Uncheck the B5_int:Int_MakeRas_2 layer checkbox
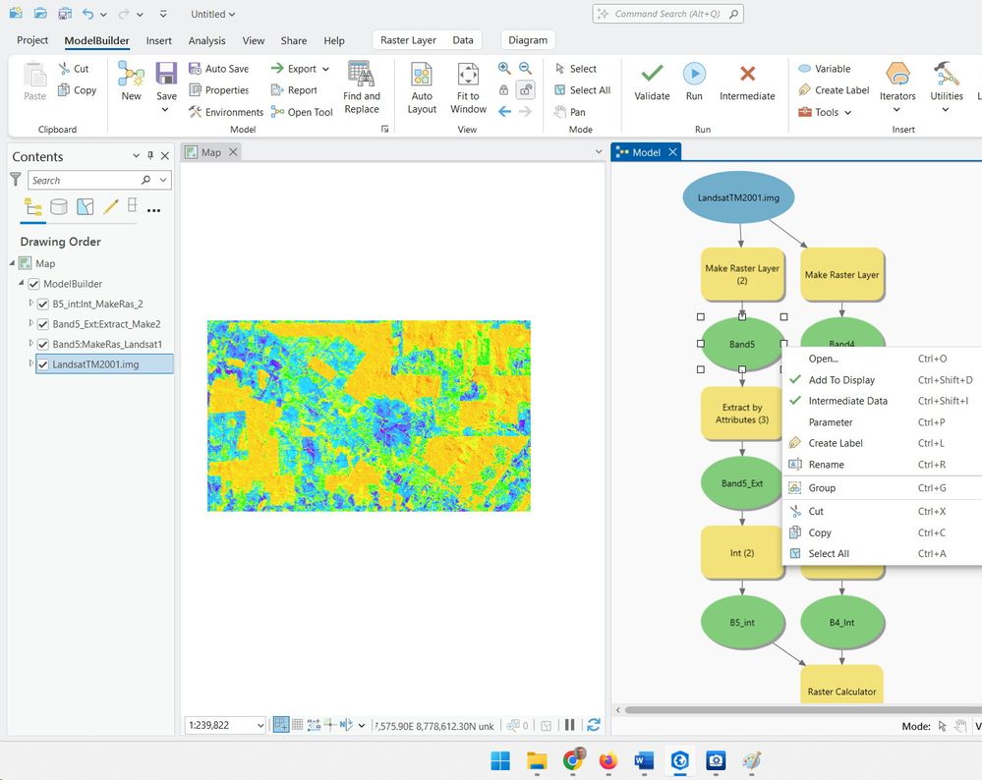Viewport: 982px width, 780px height. click(43, 304)
